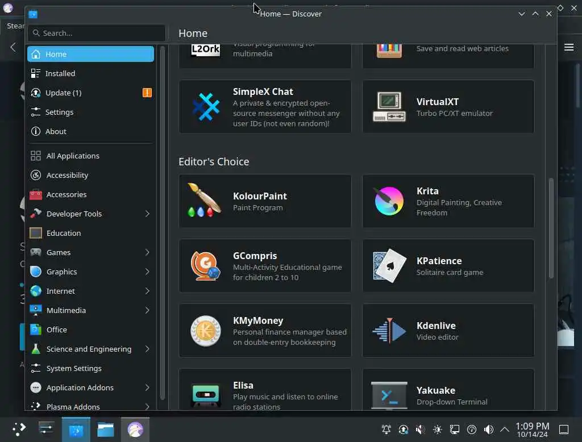
Task: Expand the Science and Engineering chevron
Action: [x=147, y=349]
